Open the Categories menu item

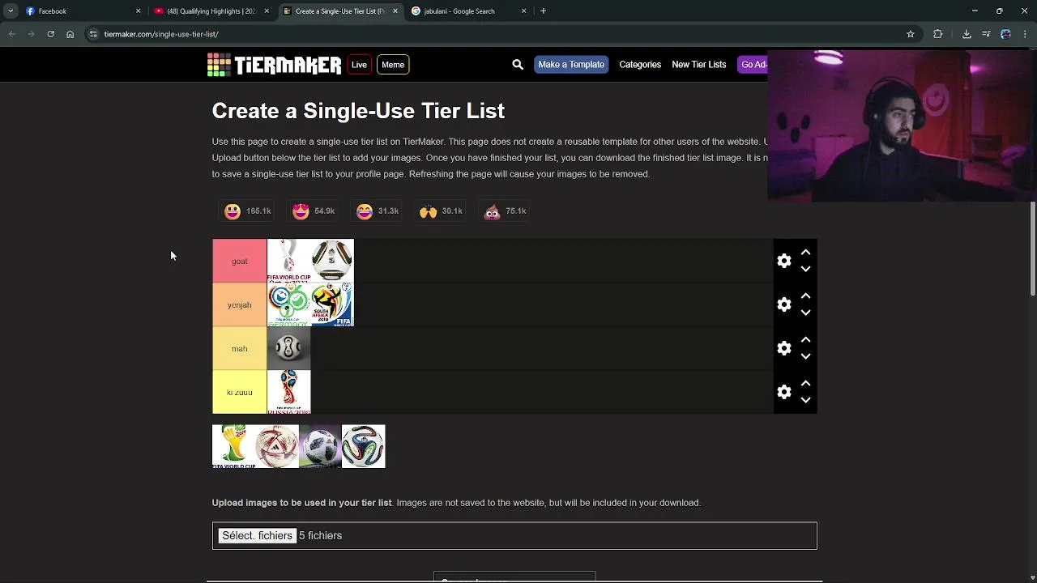(640, 65)
